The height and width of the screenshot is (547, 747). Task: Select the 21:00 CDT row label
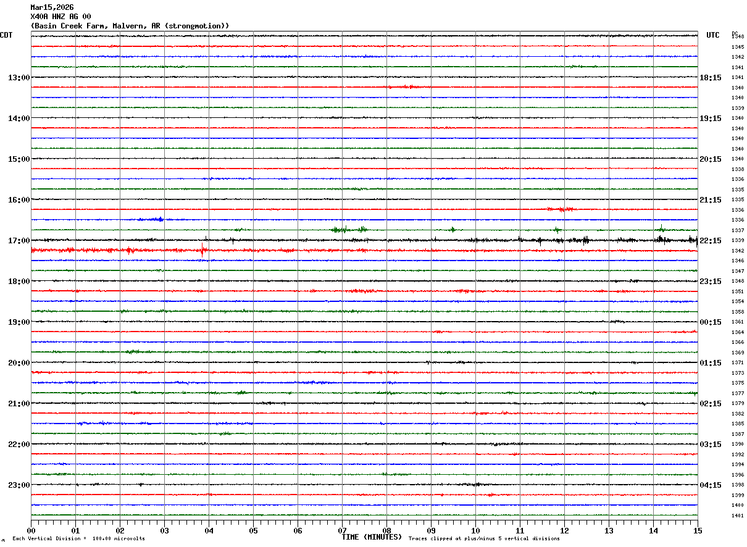(x=19, y=404)
